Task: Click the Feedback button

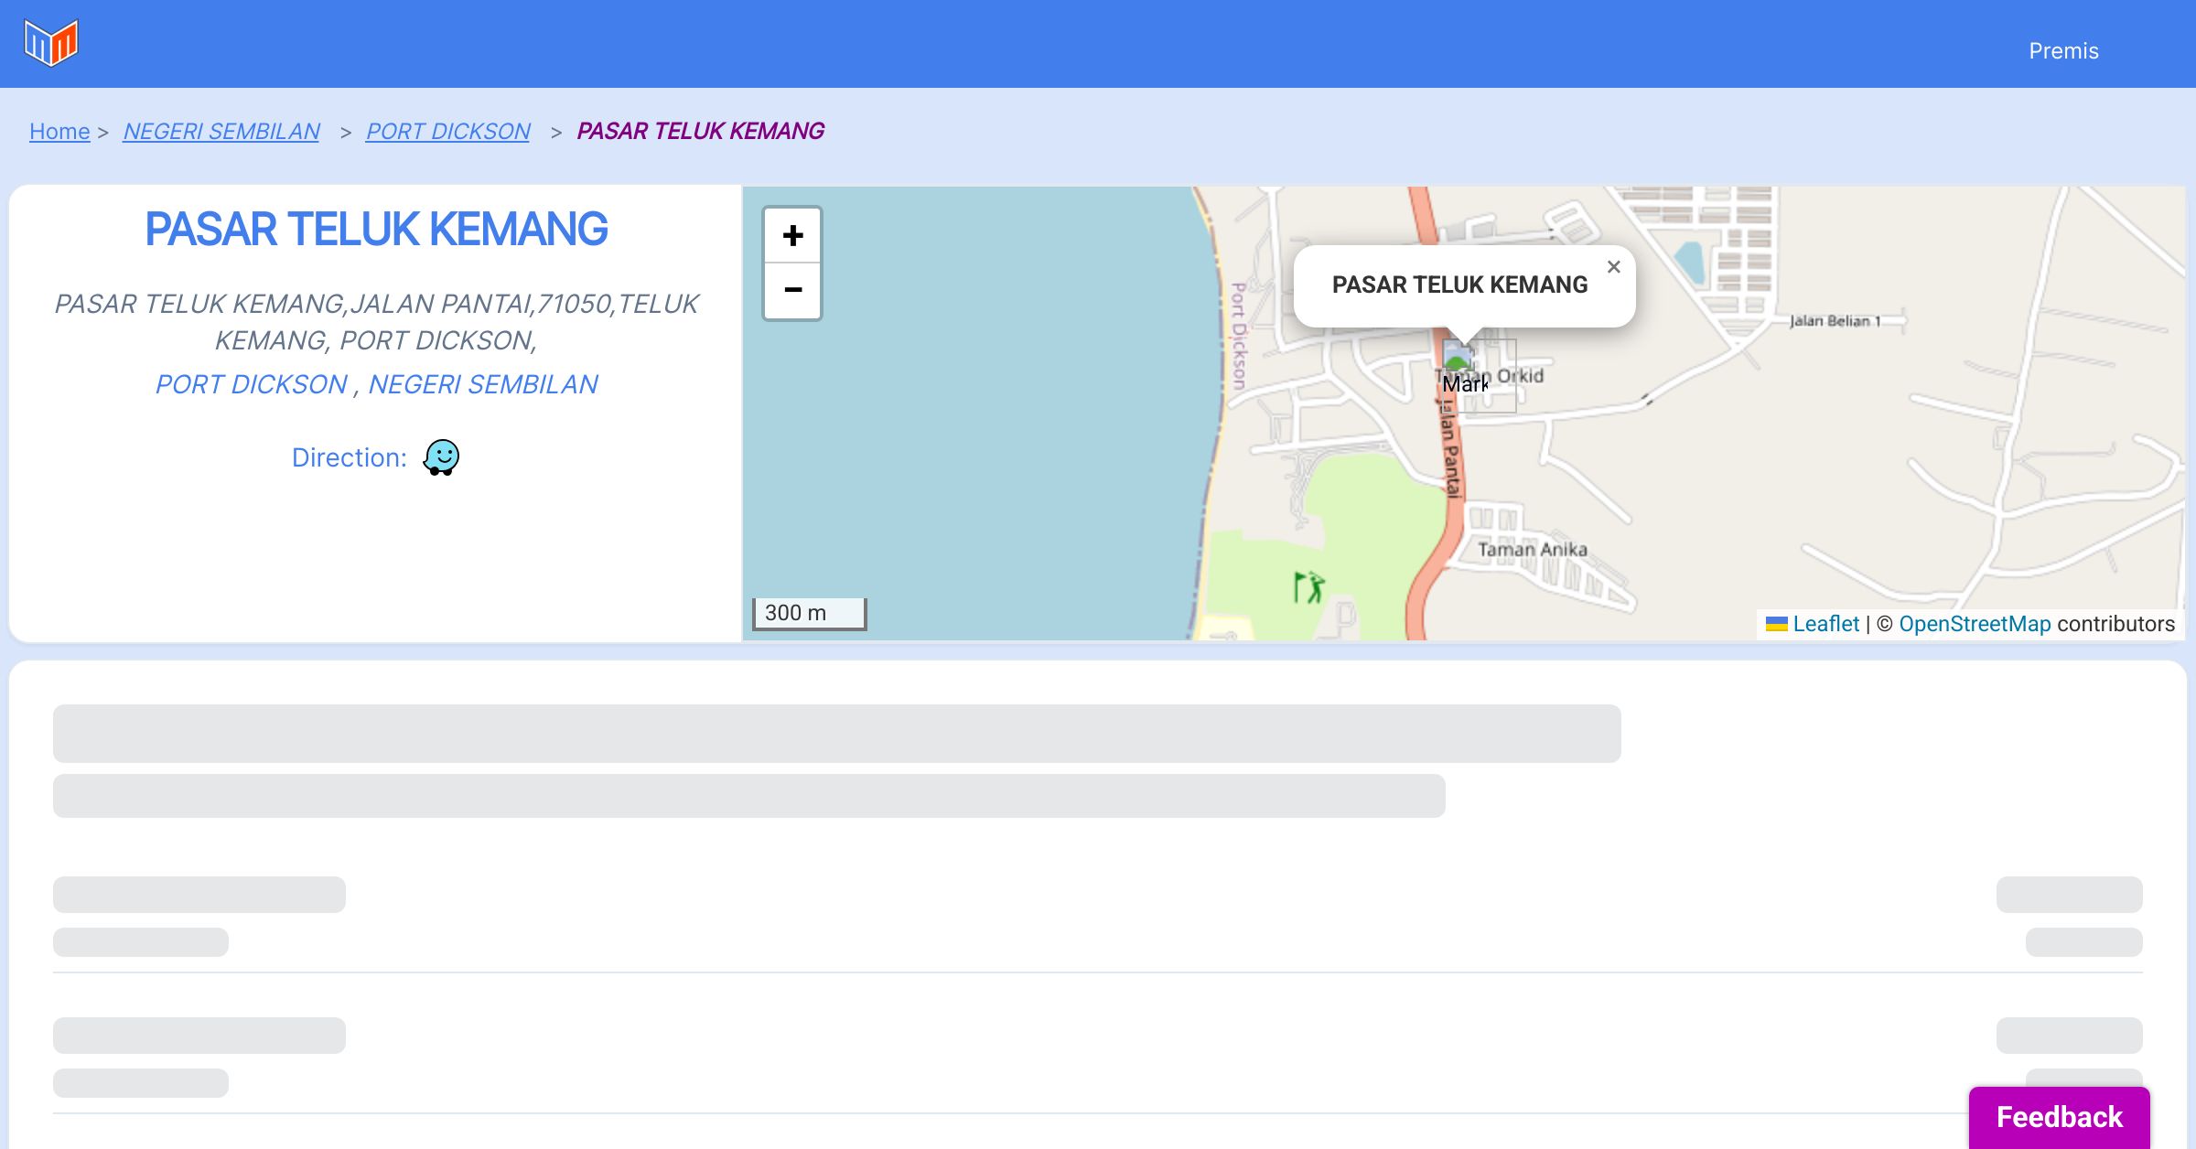Action: click(x=2059, y=1117)
